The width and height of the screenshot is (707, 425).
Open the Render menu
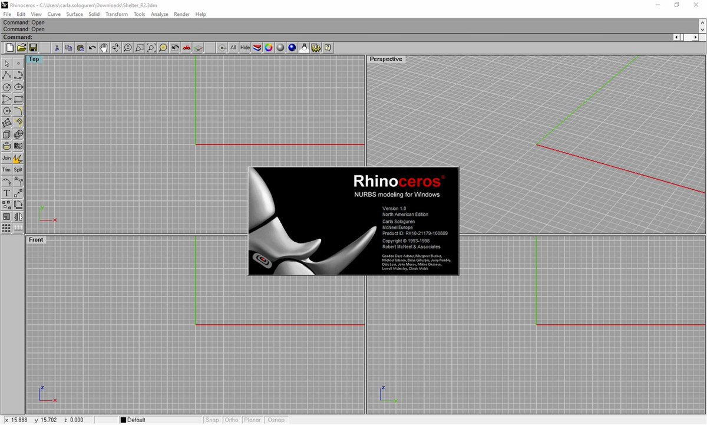pos(181,14)
